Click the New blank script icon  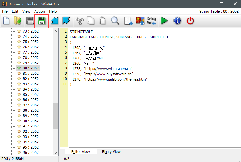point(6,21)
